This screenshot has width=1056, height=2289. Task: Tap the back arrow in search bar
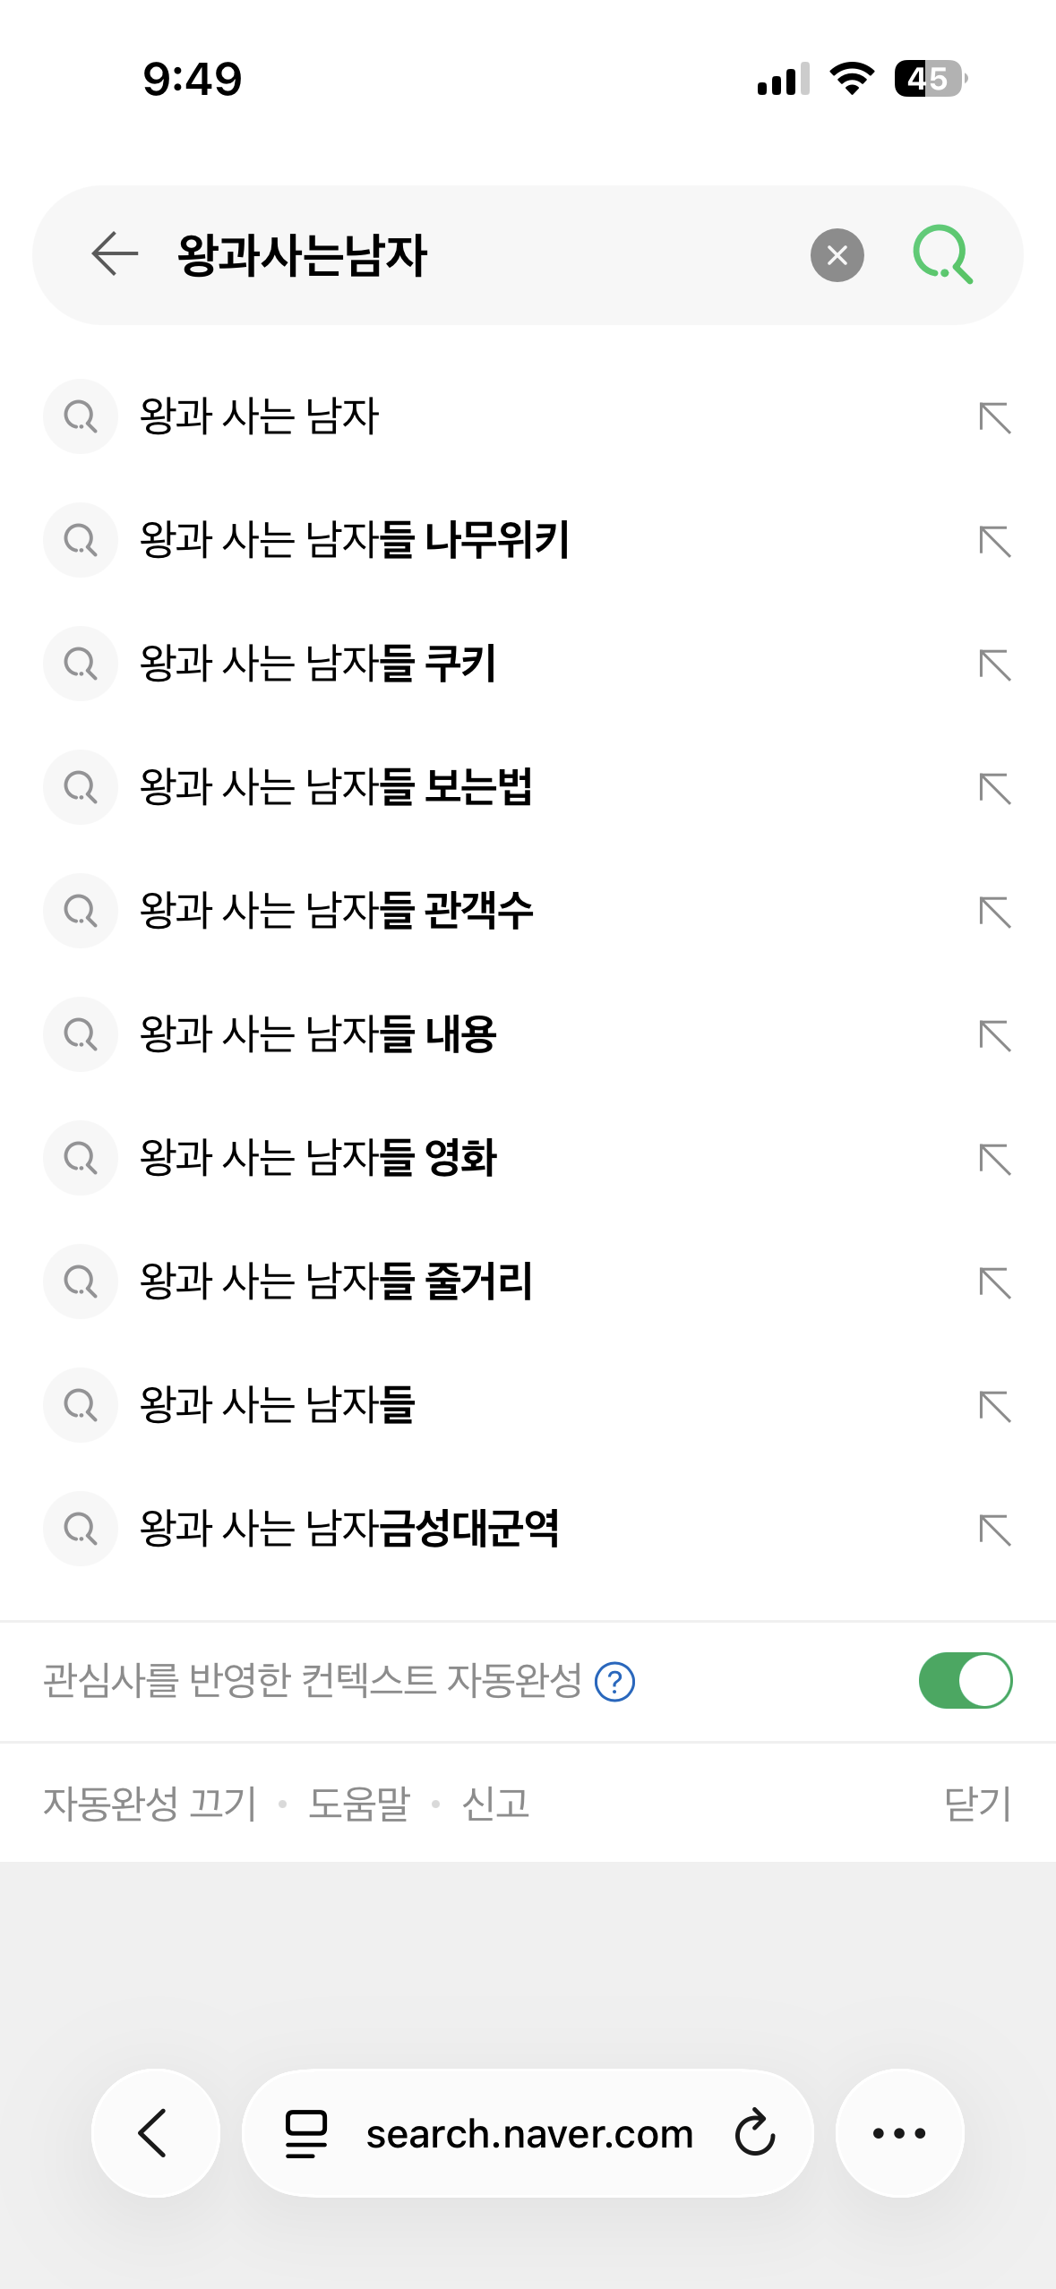click(115, 254)
